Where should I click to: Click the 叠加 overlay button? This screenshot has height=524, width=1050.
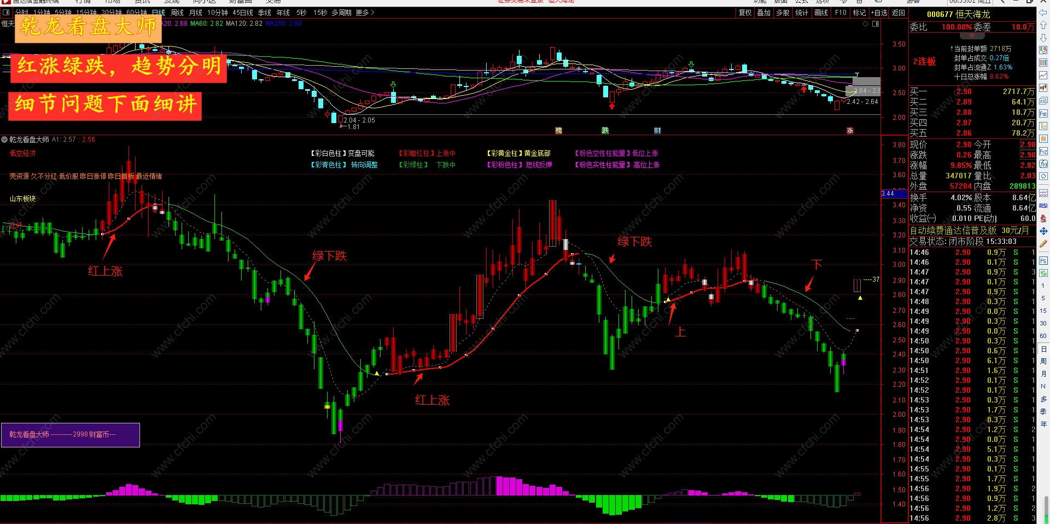[764, 13]
